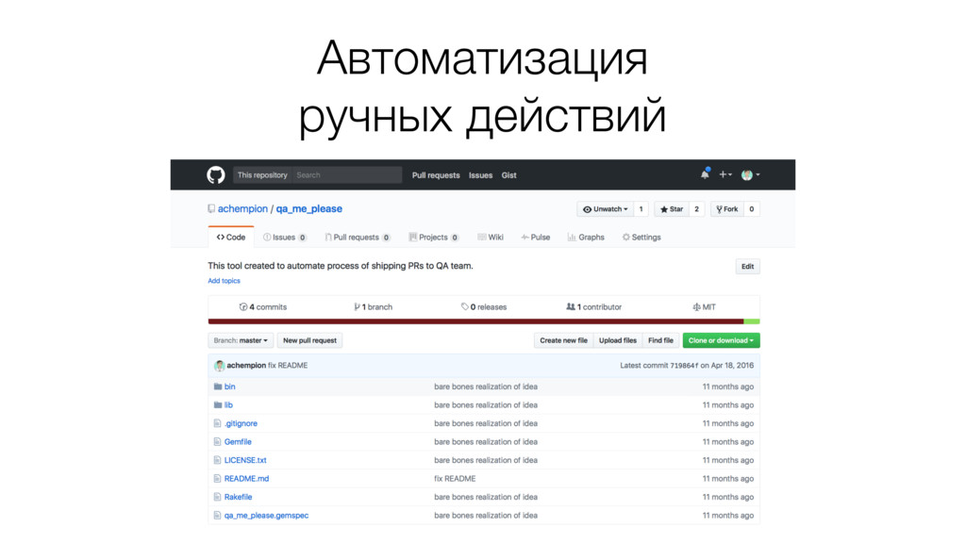Open the Gemfile file
Viewport: 966px width, 543px height.
238,442
